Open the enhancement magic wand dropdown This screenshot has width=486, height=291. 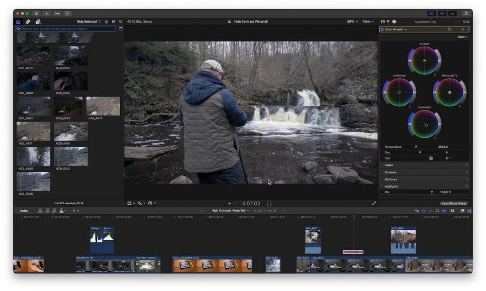141,203
